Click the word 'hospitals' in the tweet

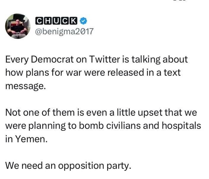coord(180,126)
